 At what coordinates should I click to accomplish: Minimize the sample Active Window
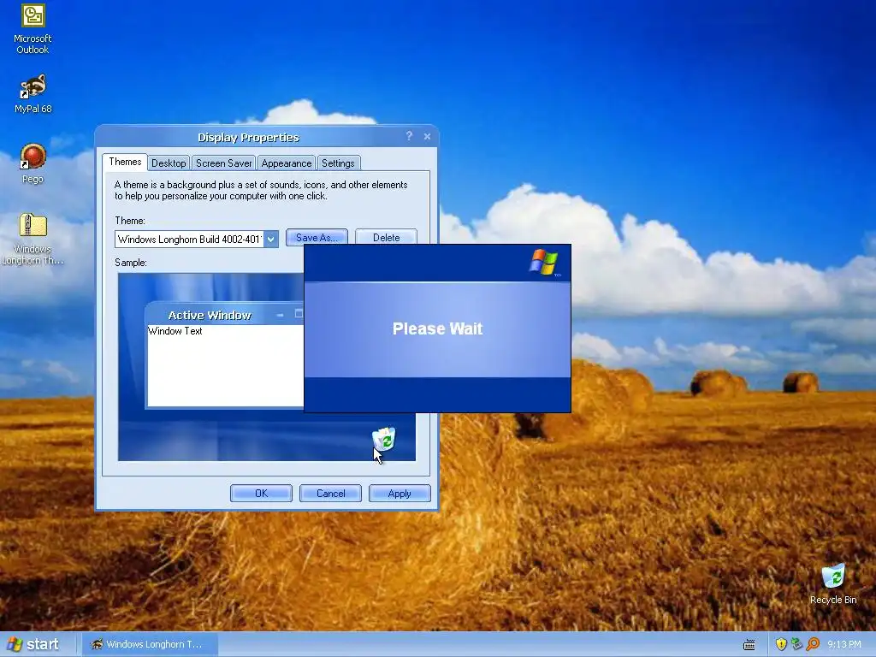tap(280, 315)
